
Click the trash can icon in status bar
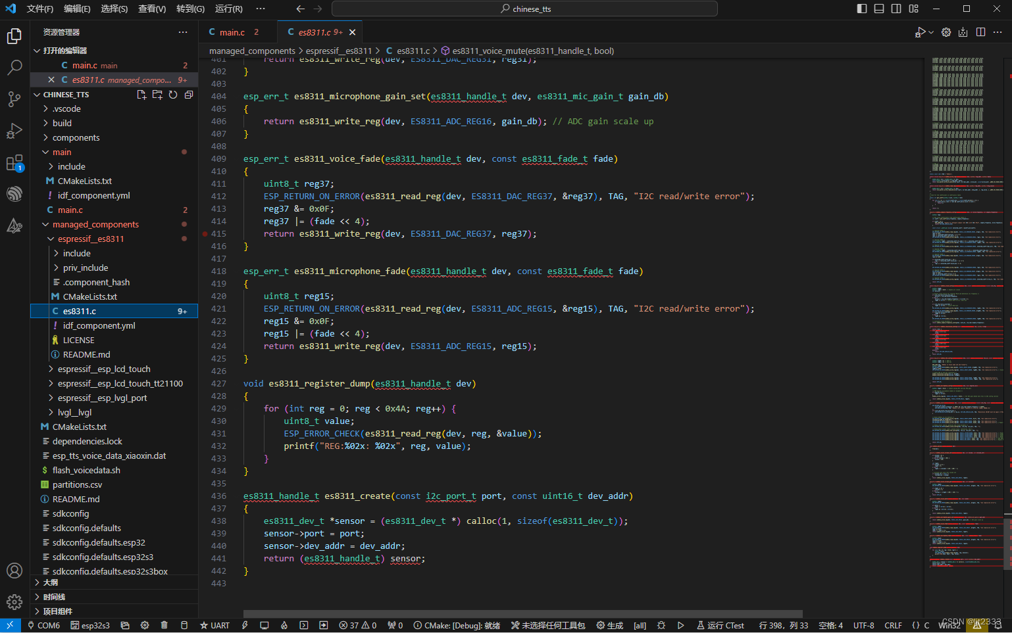pyautogui.click(x=164, y=625)
